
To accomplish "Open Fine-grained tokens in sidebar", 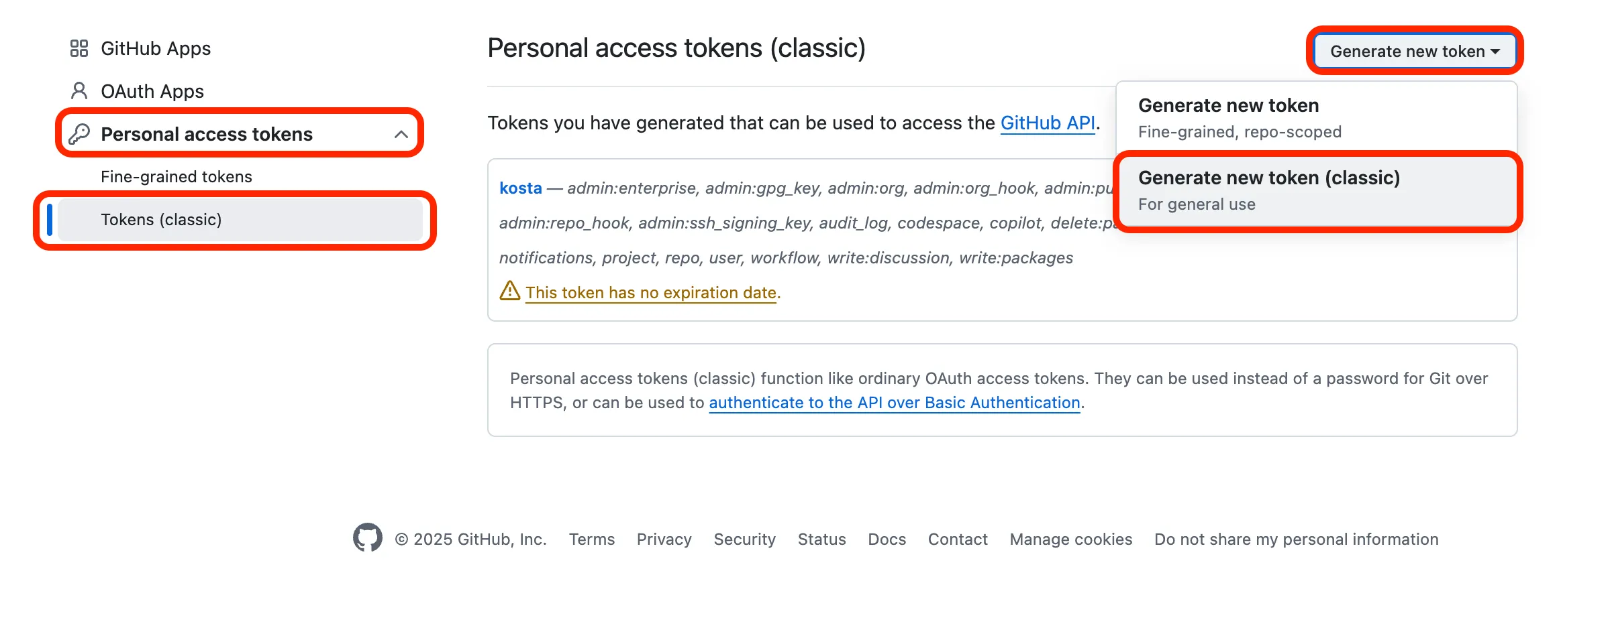I will [177, 177].
